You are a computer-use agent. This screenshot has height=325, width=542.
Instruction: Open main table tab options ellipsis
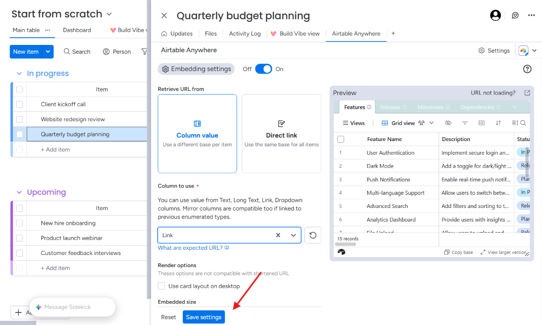[48, 30]
